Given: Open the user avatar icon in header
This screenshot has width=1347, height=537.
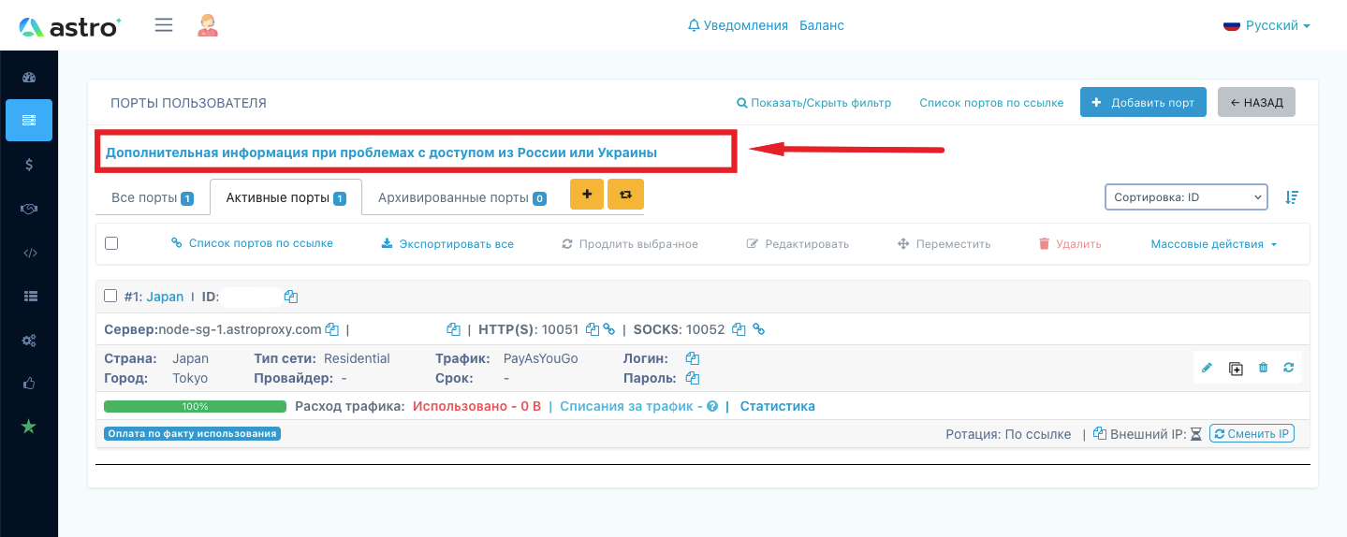Looking at the screenshot, I should click(207, 25).
